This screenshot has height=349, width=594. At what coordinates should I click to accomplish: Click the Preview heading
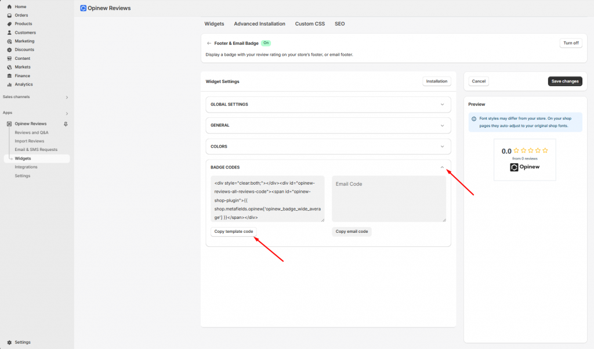477,105
